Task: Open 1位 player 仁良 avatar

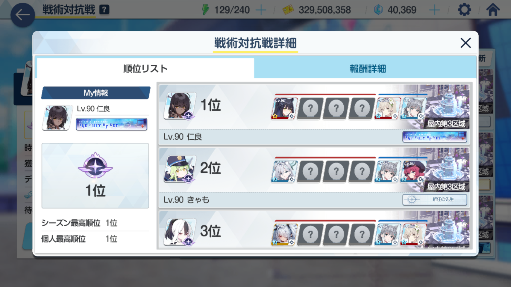Action: (180, 106)
